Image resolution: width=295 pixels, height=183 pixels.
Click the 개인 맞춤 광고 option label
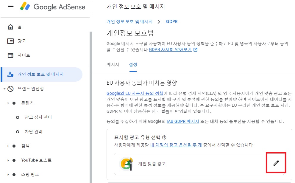click(x=152, y=164)
